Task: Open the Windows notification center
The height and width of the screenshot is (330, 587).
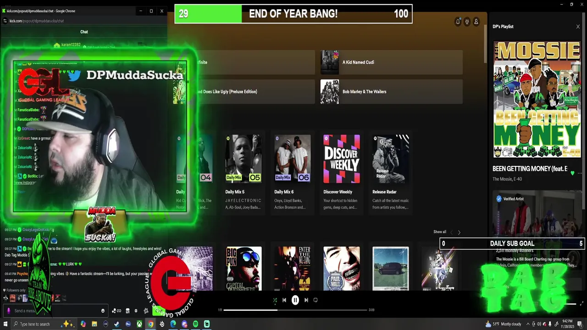Action: pos(580,324)
